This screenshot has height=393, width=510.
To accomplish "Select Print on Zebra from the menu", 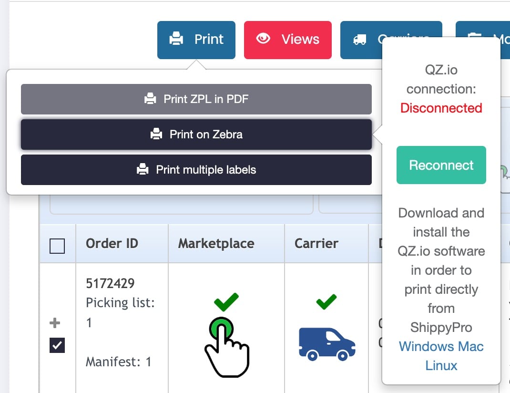I will coord(196,134).
